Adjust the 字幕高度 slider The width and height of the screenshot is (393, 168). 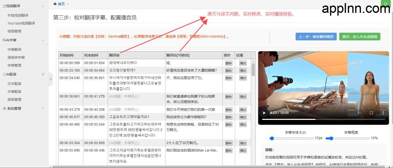tap(347, 138)
